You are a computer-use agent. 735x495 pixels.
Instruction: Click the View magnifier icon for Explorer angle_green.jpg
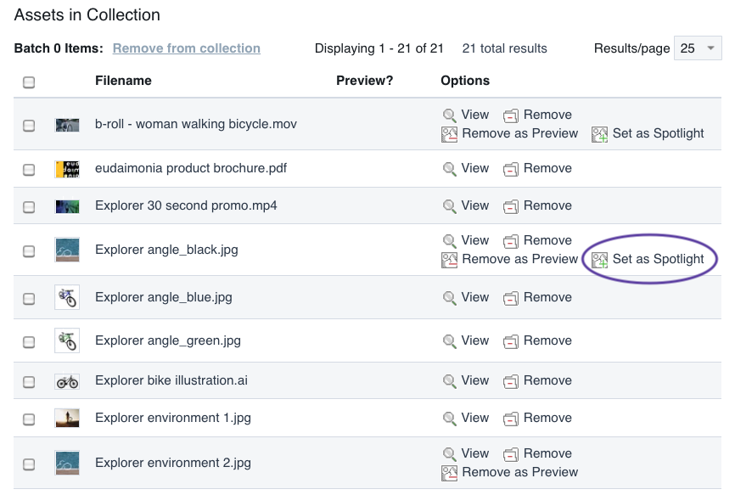(x=449, y=341)
